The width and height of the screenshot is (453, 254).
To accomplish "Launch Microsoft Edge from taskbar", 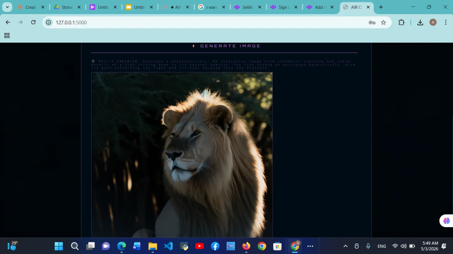I will tap(121, 246).
